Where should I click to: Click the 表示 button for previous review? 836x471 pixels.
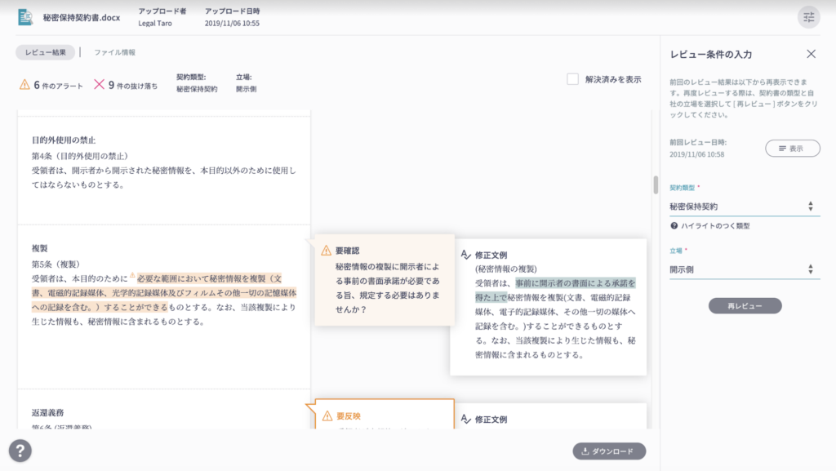(792, 149)
